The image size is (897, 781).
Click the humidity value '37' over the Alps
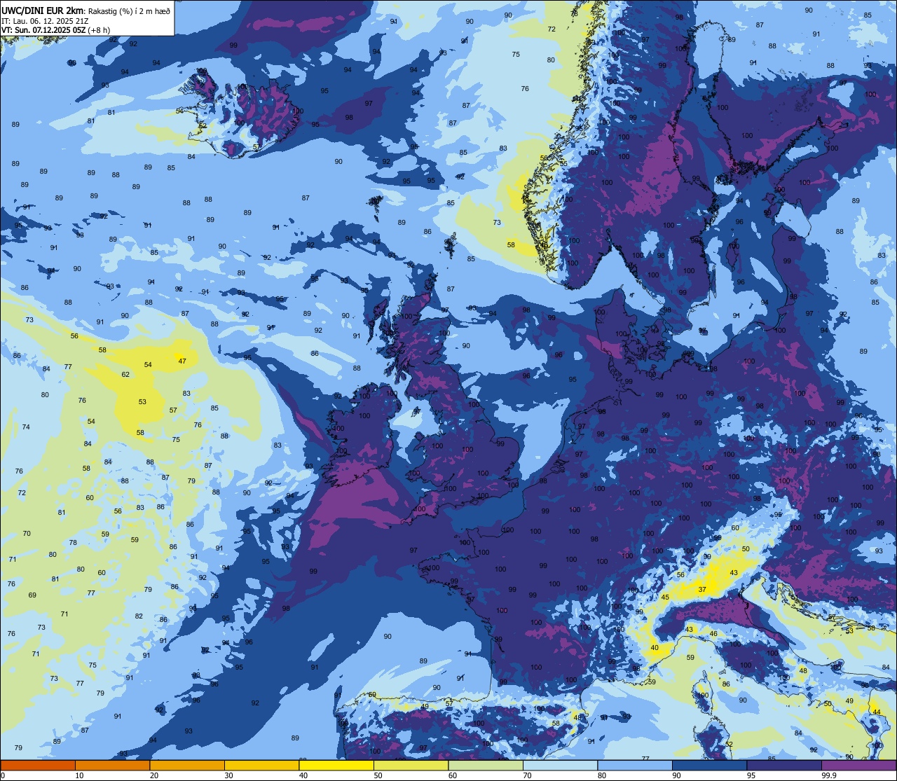(702, 590)
